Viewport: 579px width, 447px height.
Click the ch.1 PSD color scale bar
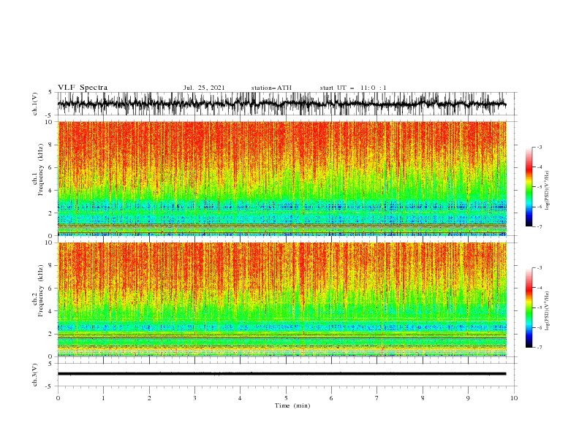point(529,187)
